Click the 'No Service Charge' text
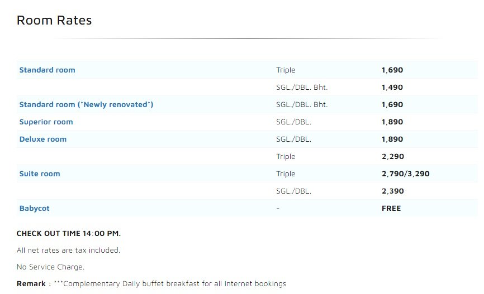484x294 pixels. coord(50,267)
